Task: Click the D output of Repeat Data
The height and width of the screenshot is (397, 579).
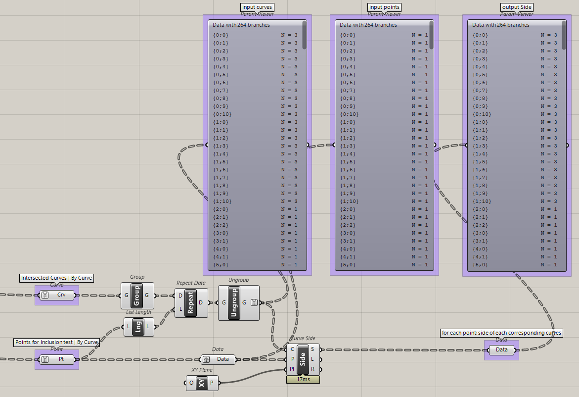Action: (x=201, y=303)
